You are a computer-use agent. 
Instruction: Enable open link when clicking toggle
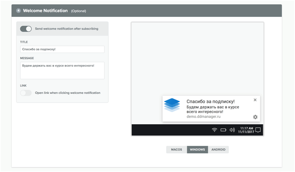pyautogui.click(x=26, y=93)
